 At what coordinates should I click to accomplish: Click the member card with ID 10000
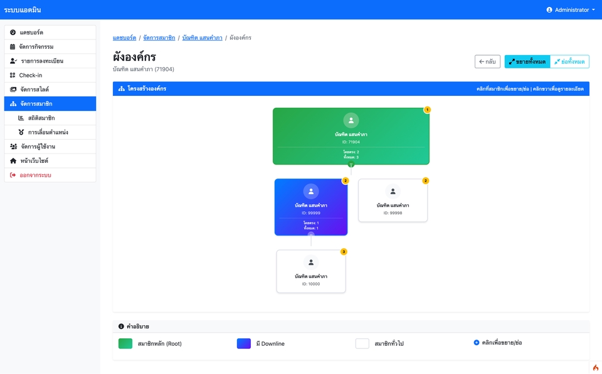[311, 271]
